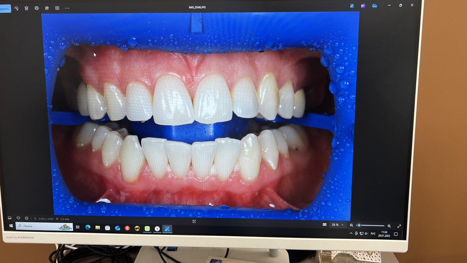This screenshot has height=263, width=467.
Task: Print the image with printer icon
Action: pyautogui.click(x=37, y=8)
